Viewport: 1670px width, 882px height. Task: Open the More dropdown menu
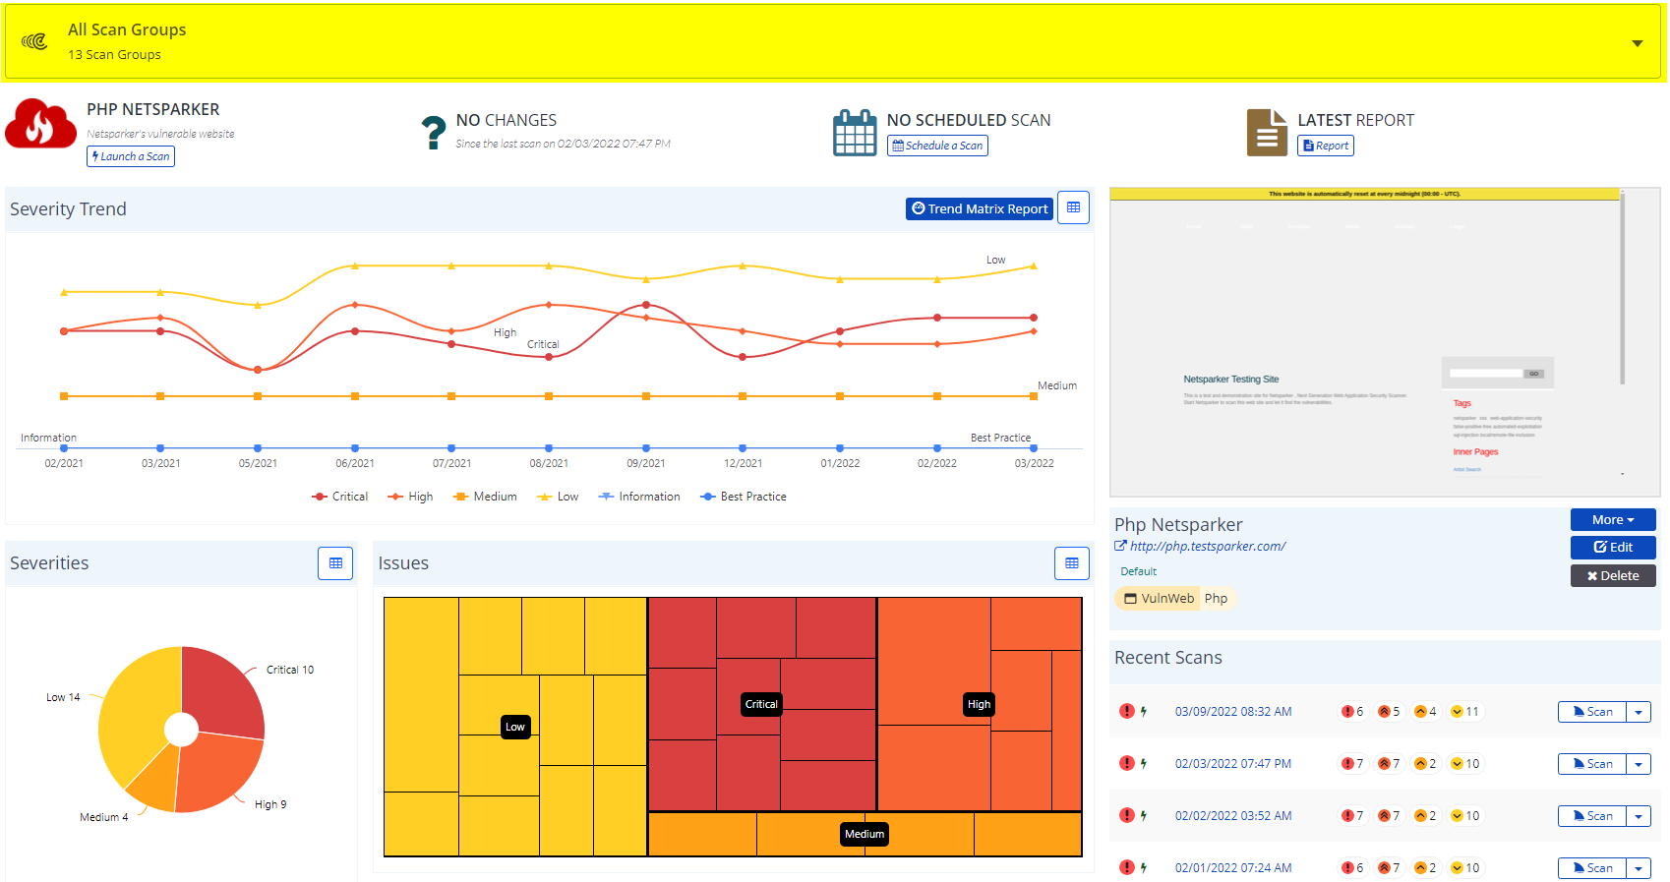coord(1613,520)
